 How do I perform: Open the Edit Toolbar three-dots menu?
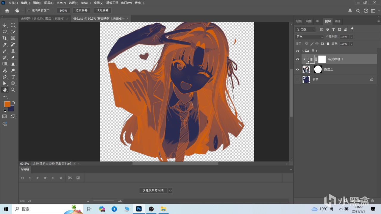pyautogui.click(x=4, y=96)
